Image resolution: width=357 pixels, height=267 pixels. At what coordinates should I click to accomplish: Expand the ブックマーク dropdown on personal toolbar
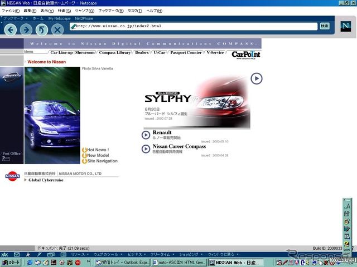point(15,18)
